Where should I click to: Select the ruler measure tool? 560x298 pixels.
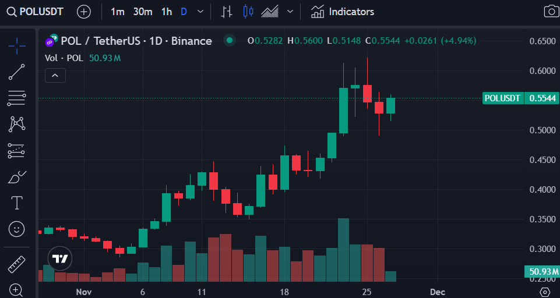click(x=17, y=264)
